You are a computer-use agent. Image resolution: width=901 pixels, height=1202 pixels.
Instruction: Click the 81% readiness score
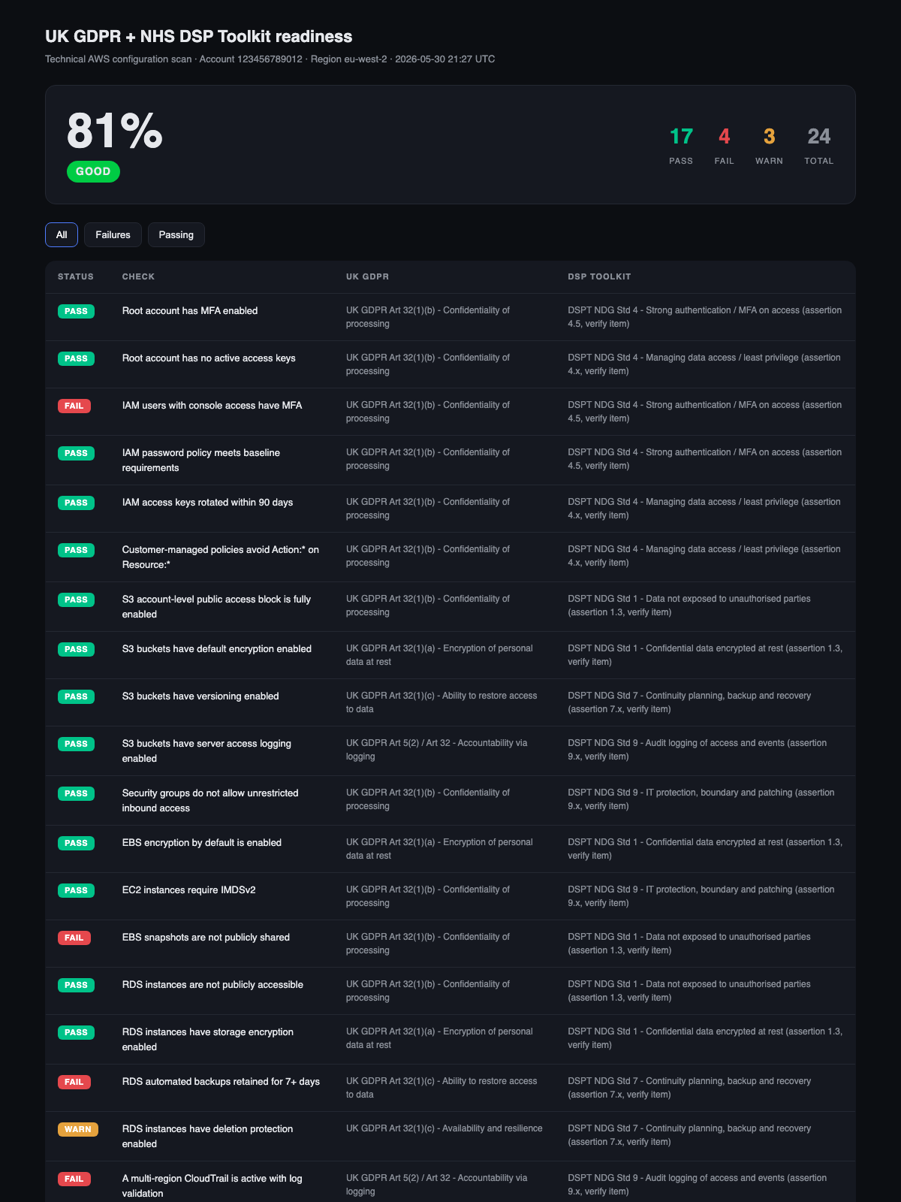(x=114, y=131)
